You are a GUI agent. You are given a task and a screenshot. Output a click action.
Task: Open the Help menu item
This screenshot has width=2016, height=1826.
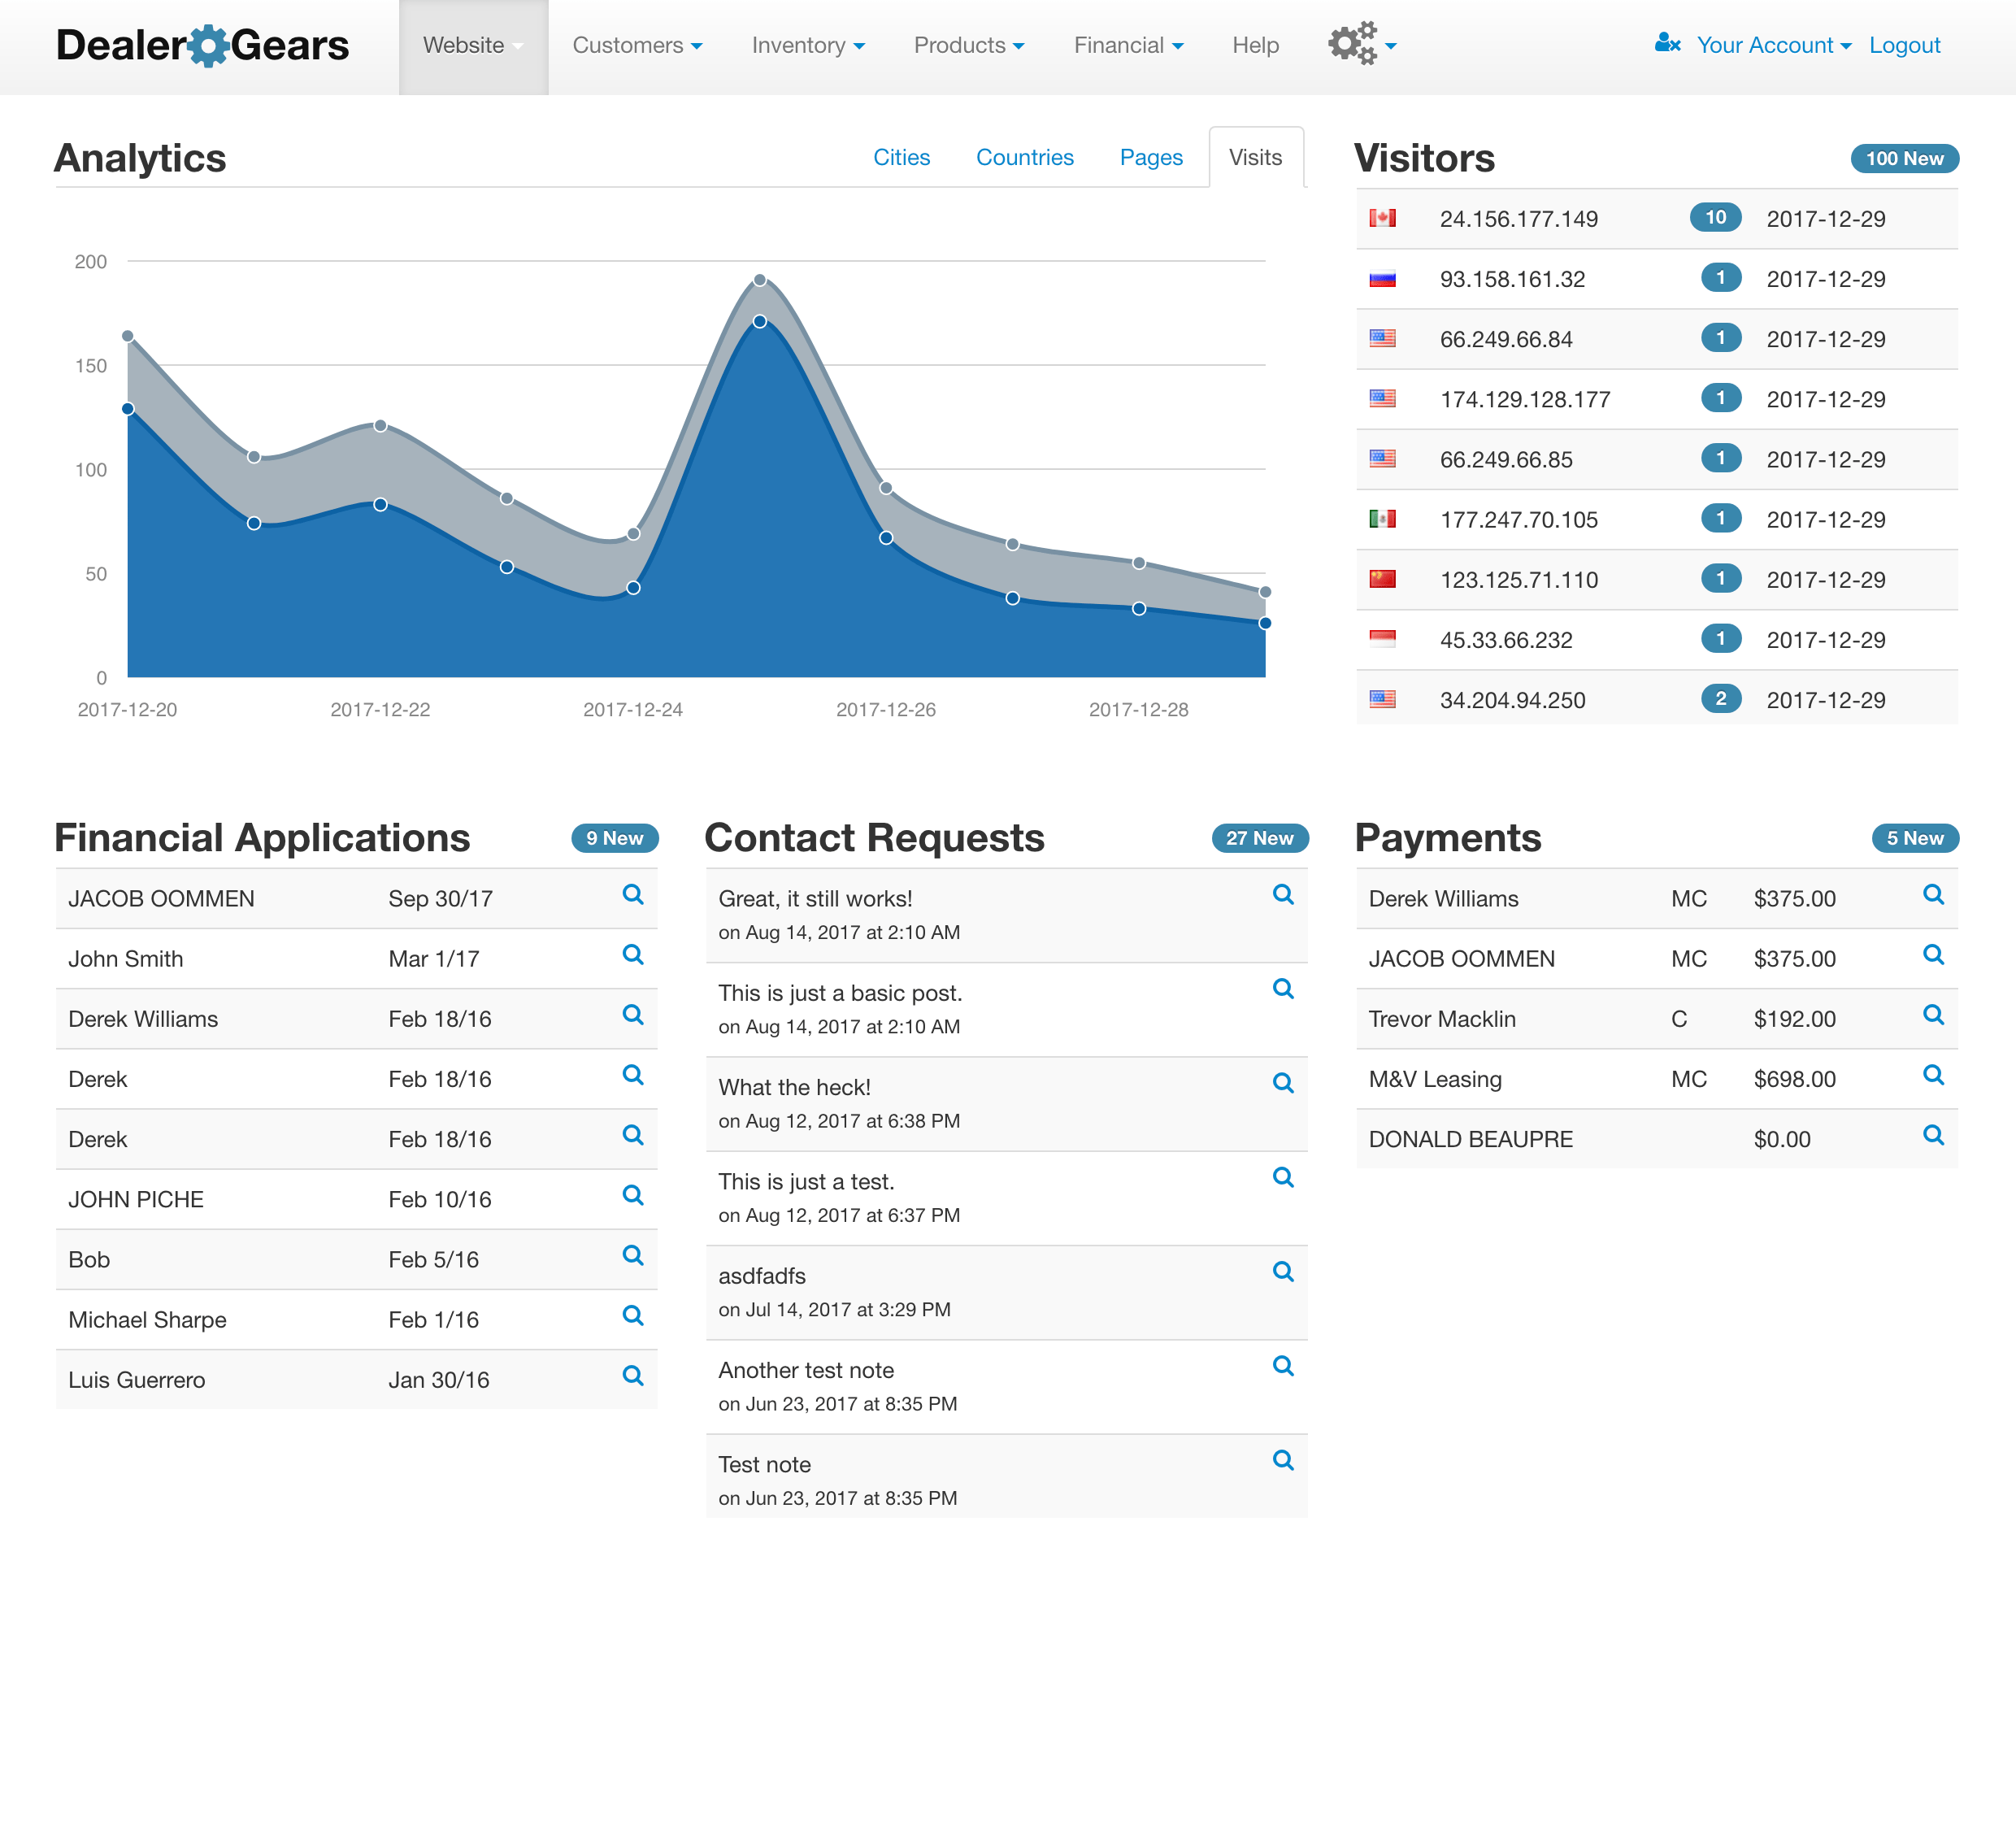(x=1256, y=45)
